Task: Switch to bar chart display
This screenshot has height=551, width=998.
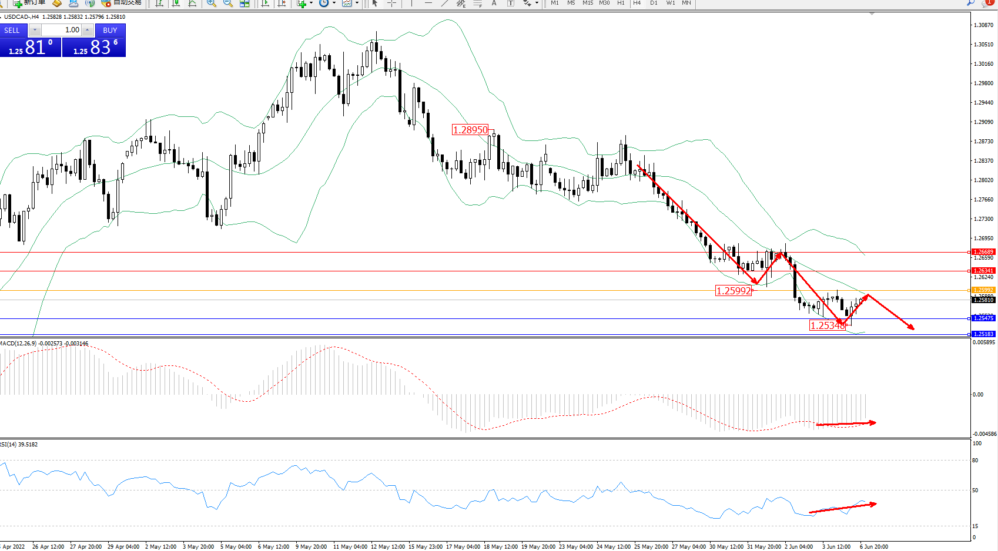Action: (159, 3)
